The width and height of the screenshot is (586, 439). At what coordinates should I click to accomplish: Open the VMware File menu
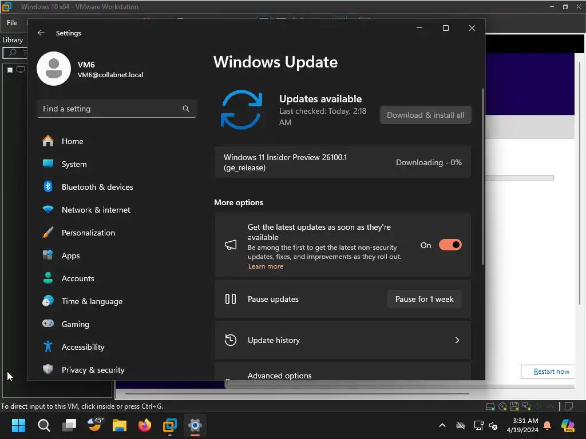click(x=12, y=23)
